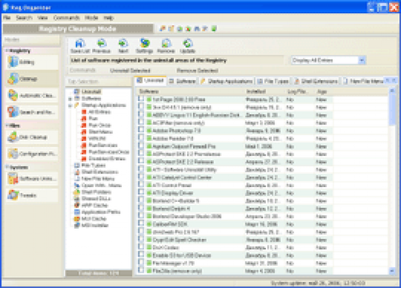This screenshot has width=401, height=288.
Task: Check the 1st Page 2000 entry checkbox
Action: click(x=141, y=99)
